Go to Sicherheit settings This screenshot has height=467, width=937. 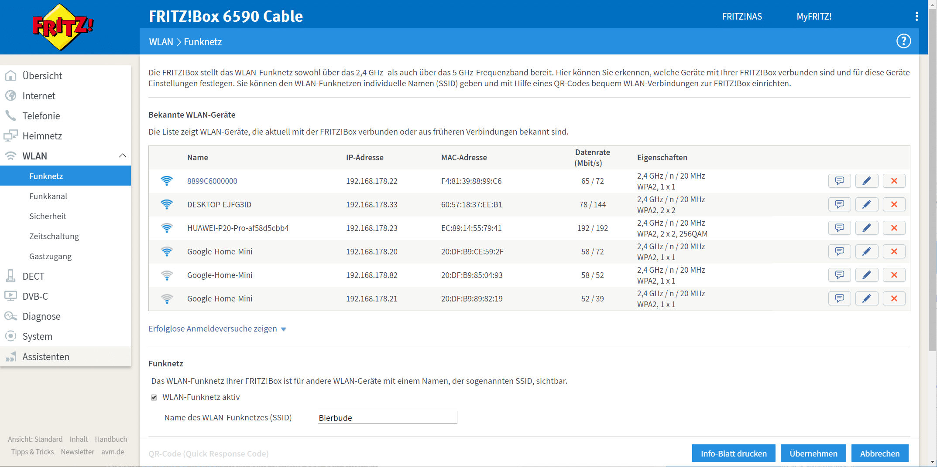click(48, 216)
